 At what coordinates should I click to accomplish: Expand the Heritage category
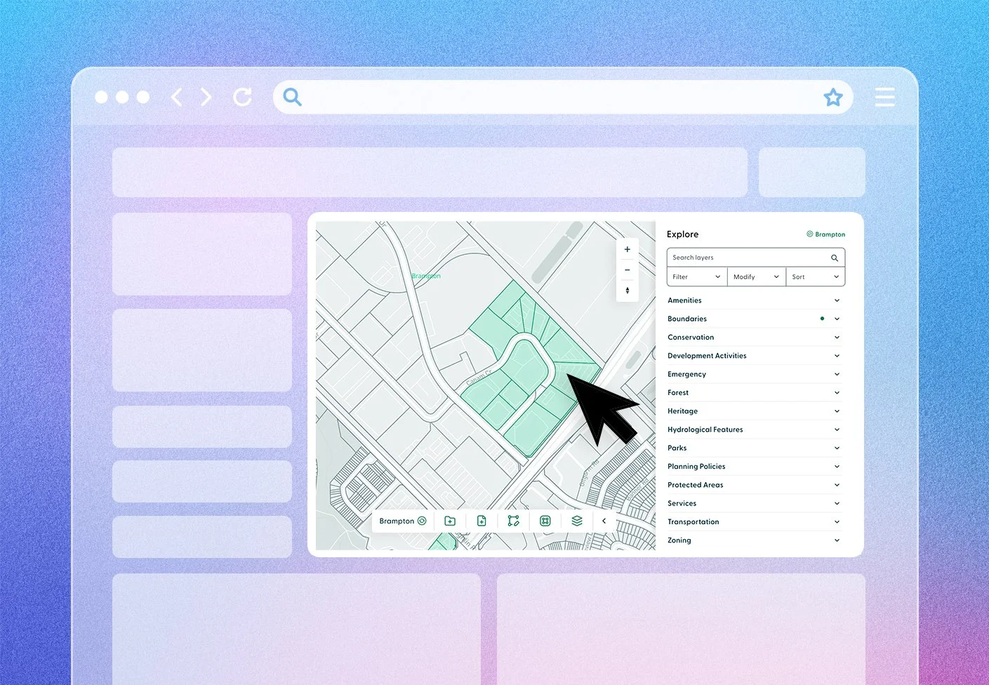(755, 411)
